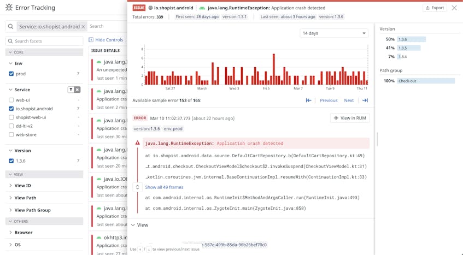Jump to last sample error arrow icon
463x255 pixels.
[x=365, y=100]
